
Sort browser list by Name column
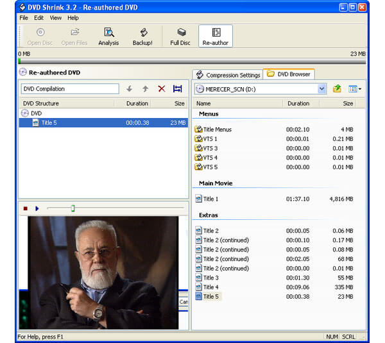[237, 103]
